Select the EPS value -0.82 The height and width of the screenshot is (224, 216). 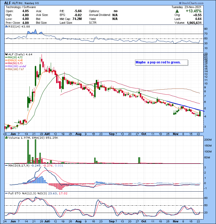[x=78, y=15]
